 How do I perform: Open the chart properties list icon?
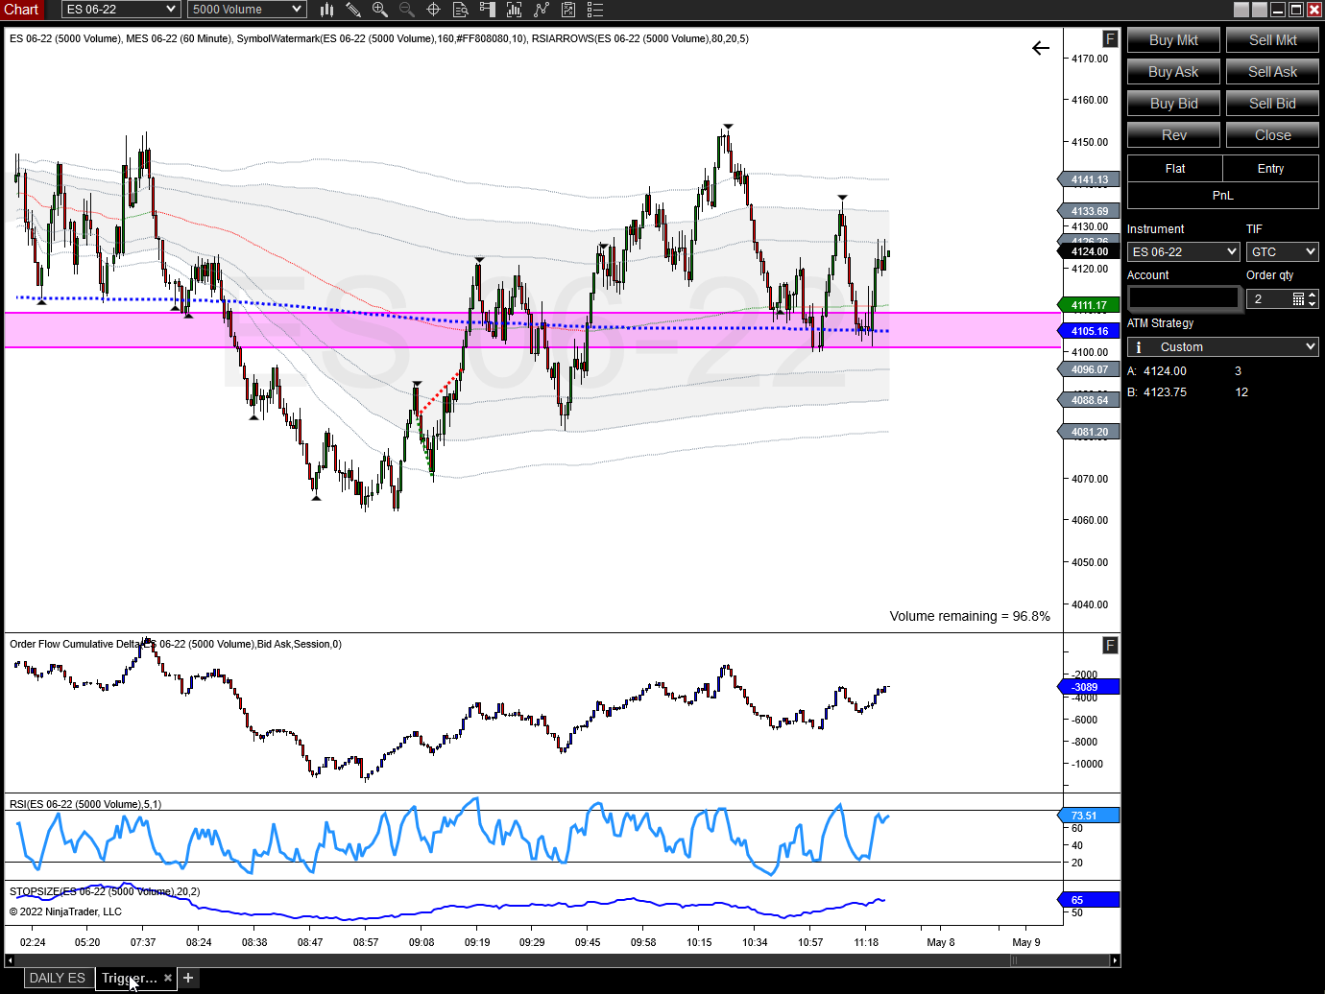click(x=595, y=10)
